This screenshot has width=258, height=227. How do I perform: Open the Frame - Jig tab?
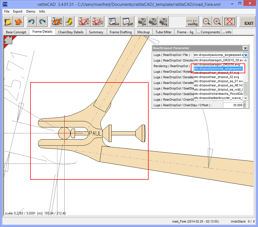(x=185, y=32)
